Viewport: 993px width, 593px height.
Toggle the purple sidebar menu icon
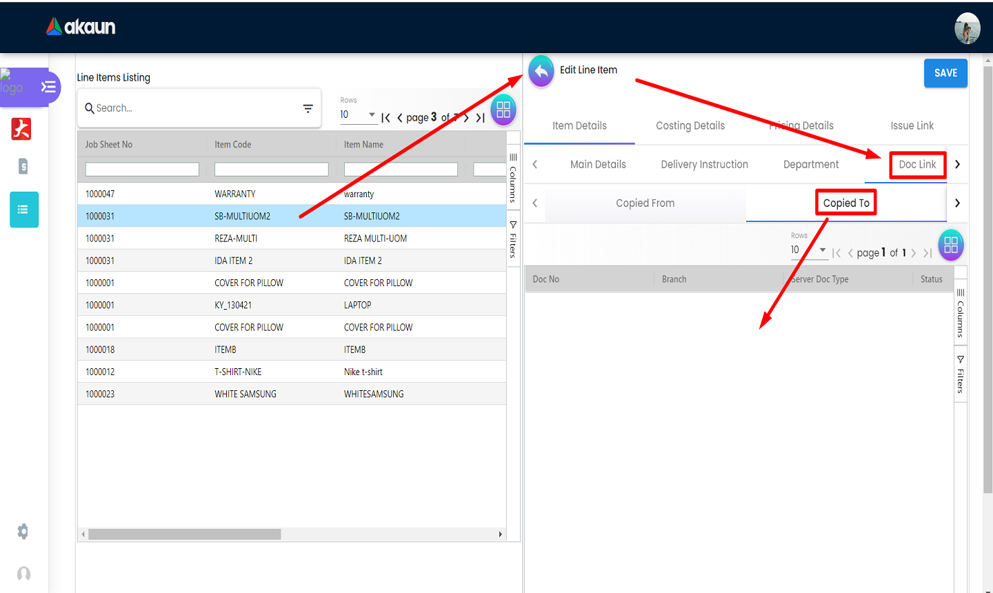tap(48, 87)
